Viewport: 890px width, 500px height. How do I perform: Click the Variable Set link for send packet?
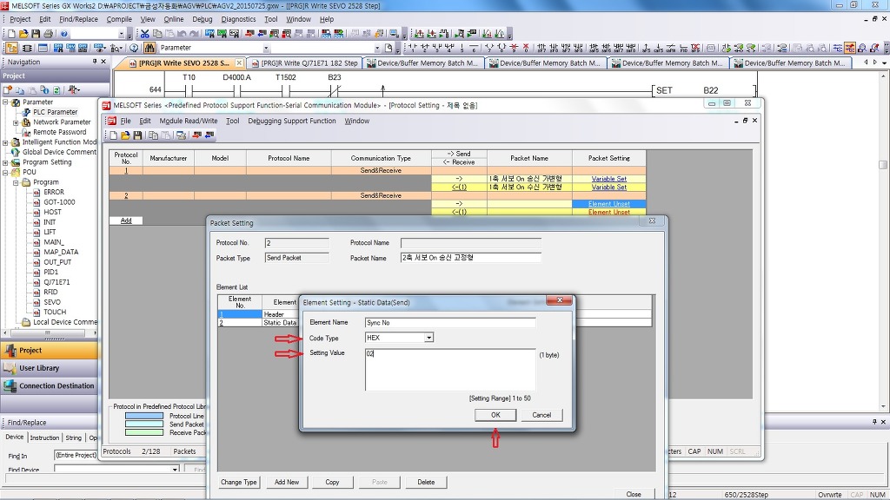point(608,179)
